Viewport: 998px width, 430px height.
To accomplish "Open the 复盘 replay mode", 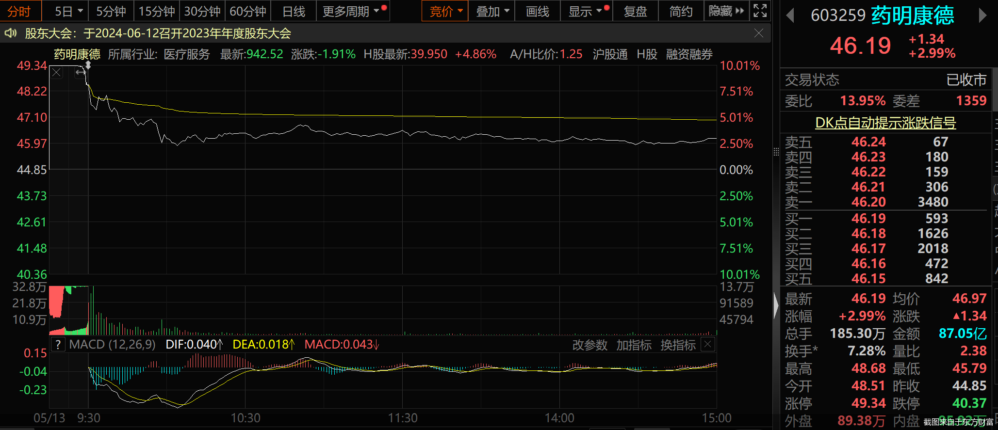I will click(636, 11).
